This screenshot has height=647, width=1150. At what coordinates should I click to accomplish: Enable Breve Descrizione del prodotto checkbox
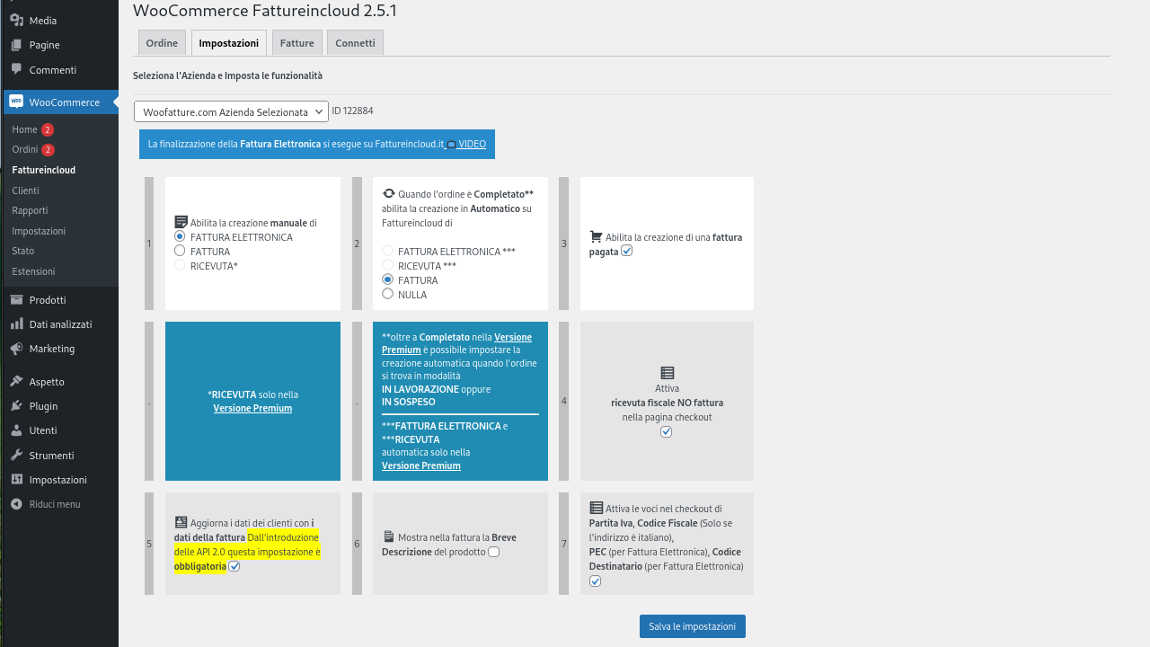pyautogui.click(x=494, y=552)
